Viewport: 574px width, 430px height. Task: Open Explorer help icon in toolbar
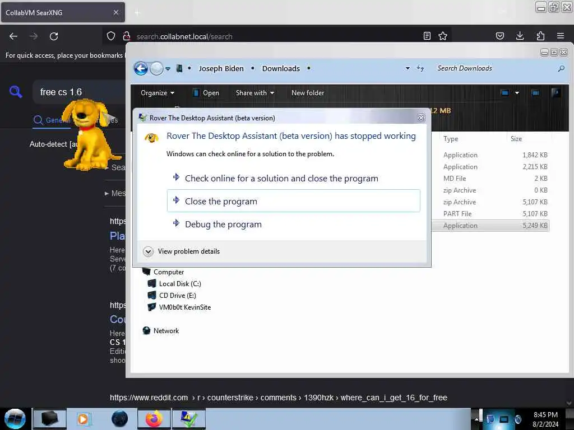click(x=556, y=93)
